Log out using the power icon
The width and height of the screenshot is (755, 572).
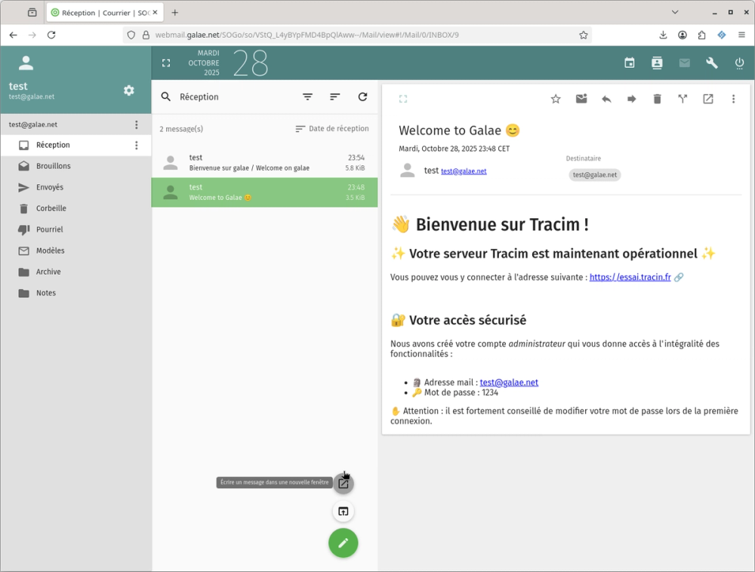coord(740,63)
